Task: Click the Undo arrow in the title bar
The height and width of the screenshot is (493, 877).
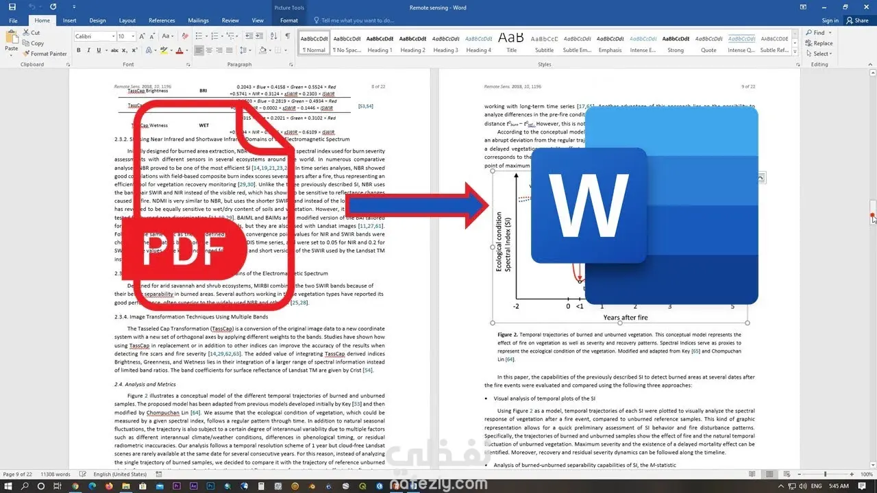Action: [33, 7]
